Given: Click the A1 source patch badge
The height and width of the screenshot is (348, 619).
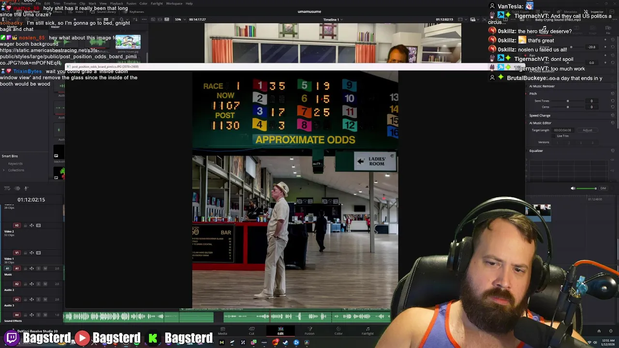Looking at the screenshot, I should (x=7, y=268).
